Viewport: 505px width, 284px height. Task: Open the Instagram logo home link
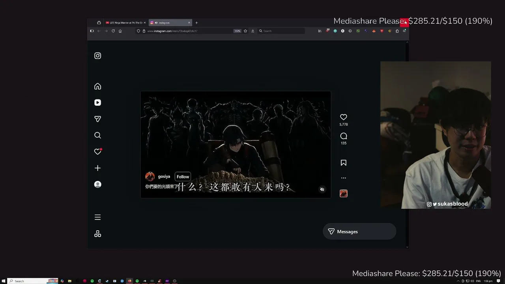click(x=98, y=56)
